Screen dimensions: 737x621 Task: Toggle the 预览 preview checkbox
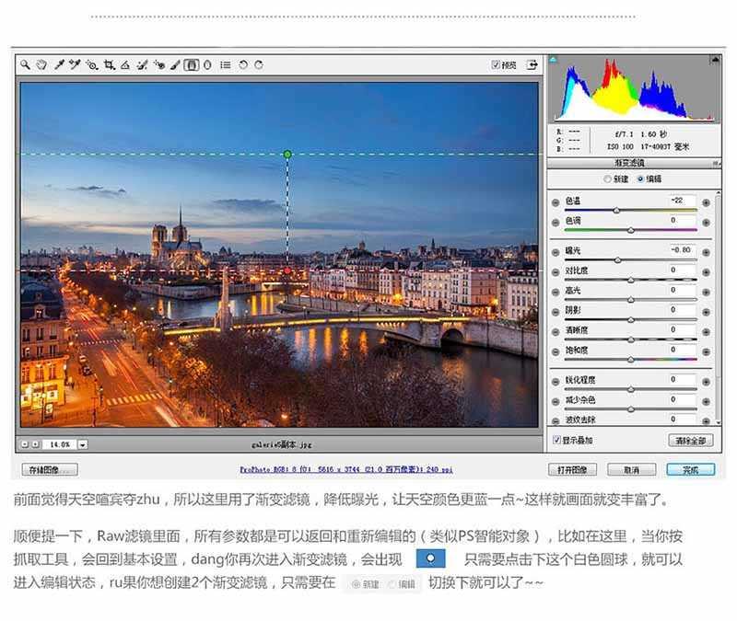click(496, 65)
